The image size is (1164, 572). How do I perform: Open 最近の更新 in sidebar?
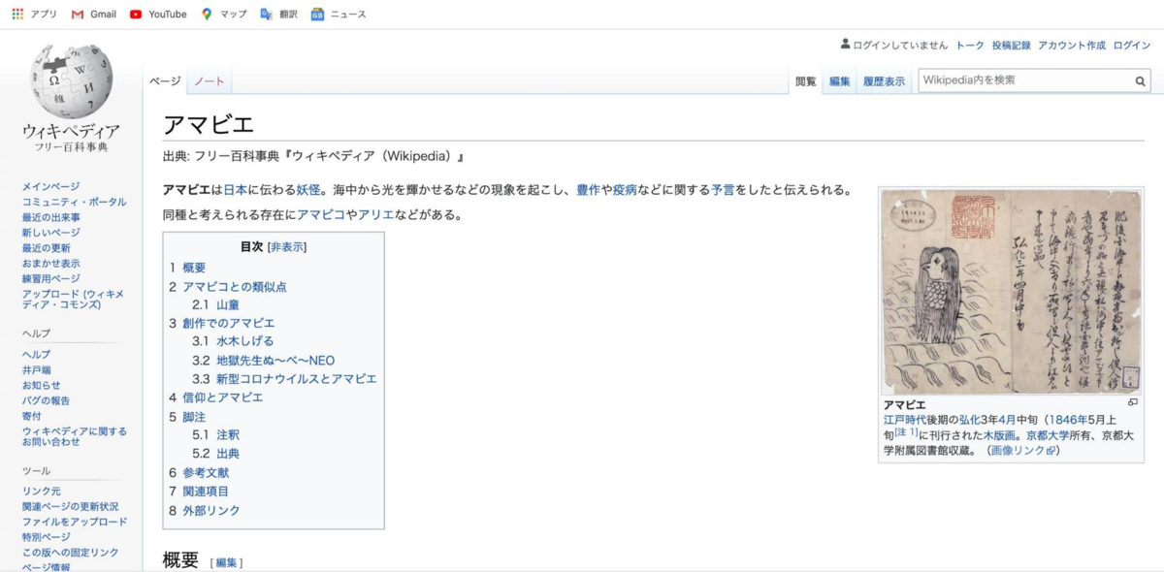point(47,248)
